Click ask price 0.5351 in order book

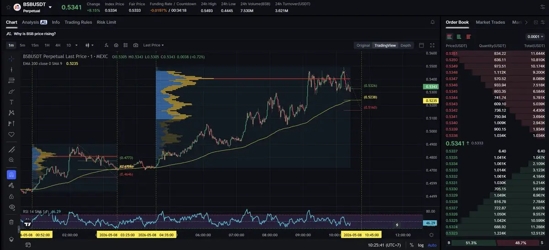coord(452,53)
